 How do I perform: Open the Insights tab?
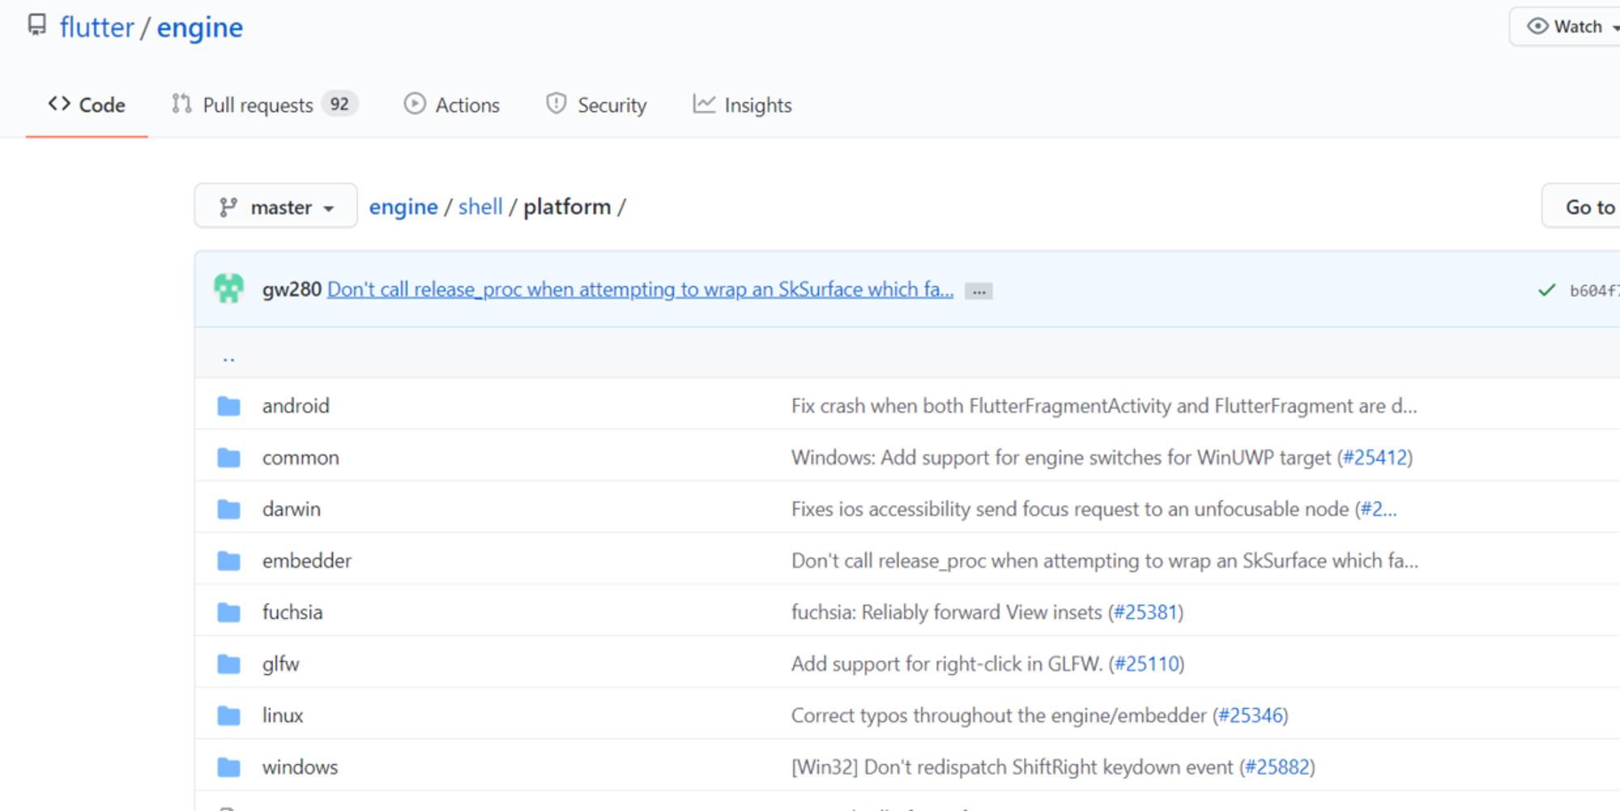(742, 104)
